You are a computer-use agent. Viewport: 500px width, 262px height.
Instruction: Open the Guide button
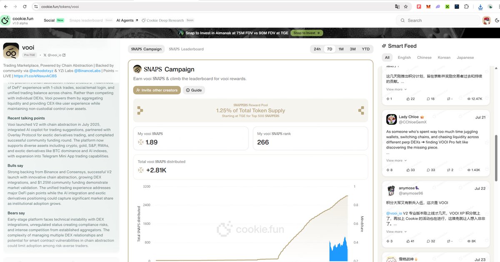pos(194,90)
